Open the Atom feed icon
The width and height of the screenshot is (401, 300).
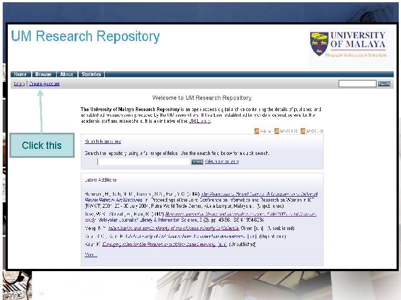click(257, 131)
